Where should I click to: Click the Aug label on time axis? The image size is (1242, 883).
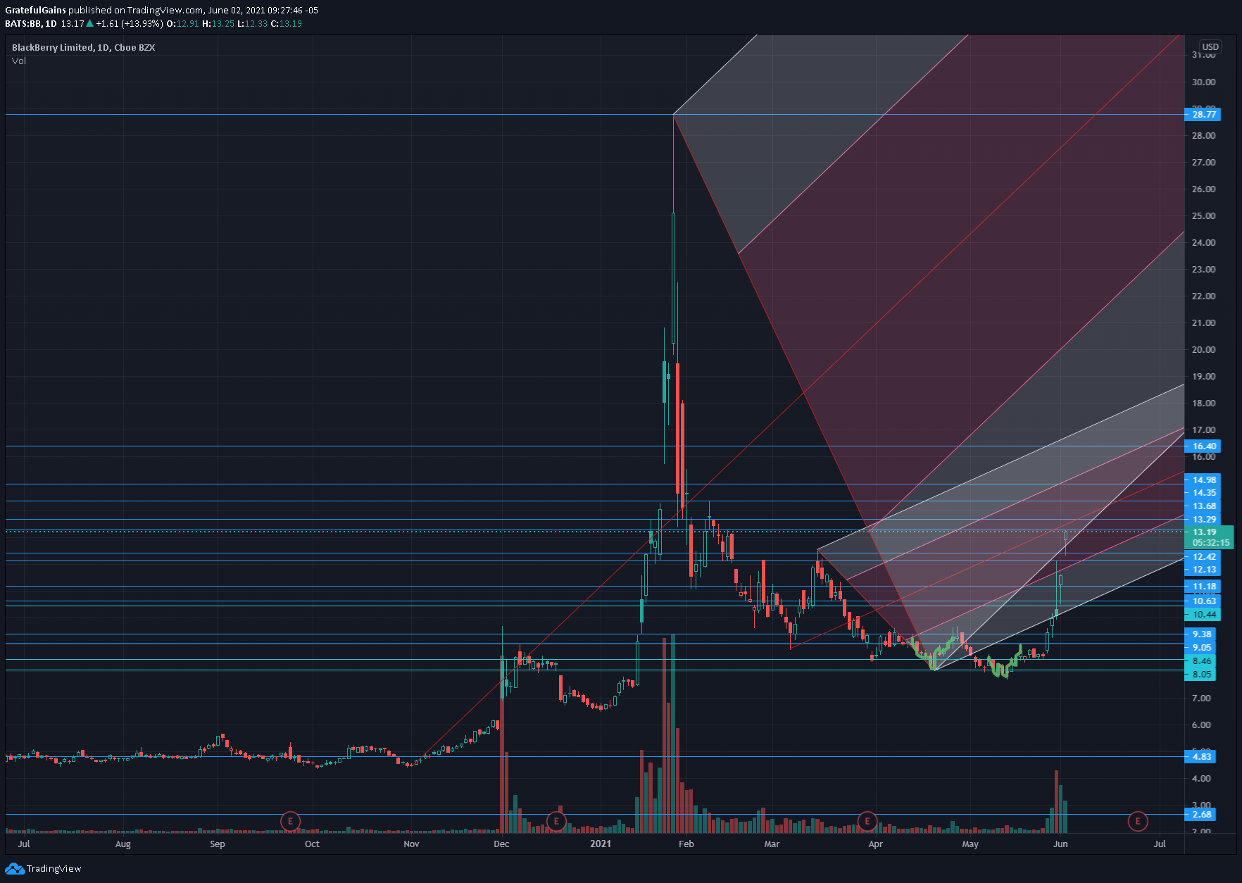[x=123, y=844]
